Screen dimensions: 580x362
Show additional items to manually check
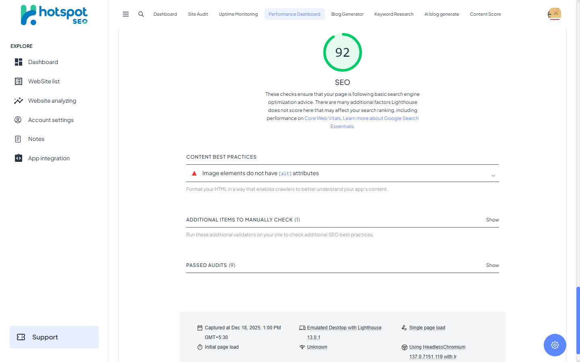tap(492, 220)
